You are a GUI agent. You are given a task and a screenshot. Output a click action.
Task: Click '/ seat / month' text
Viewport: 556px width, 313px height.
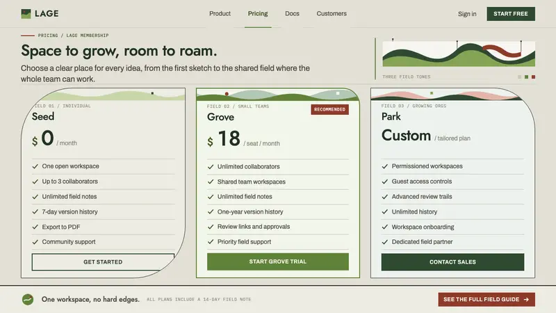coord(262,143)
